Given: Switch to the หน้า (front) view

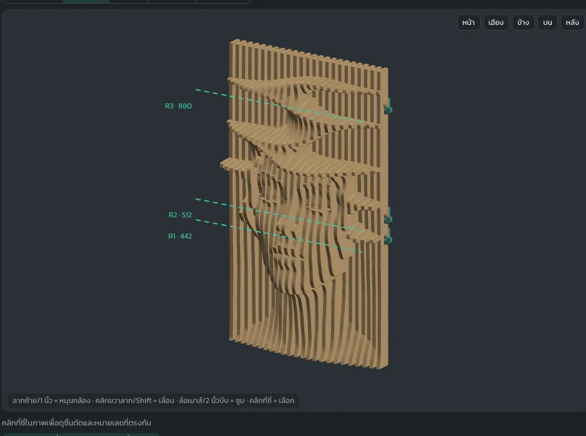Looking at the screenshot, I should point(468,22).
